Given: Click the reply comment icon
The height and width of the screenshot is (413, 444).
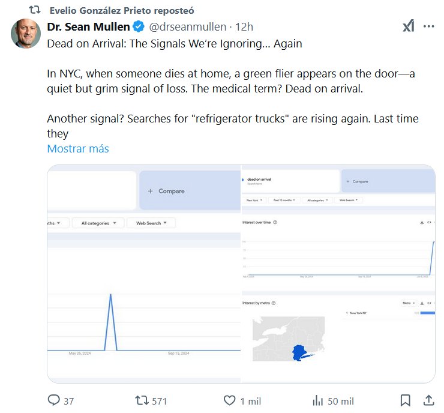Looking at the screenshot, I should (x=54, y=400).
